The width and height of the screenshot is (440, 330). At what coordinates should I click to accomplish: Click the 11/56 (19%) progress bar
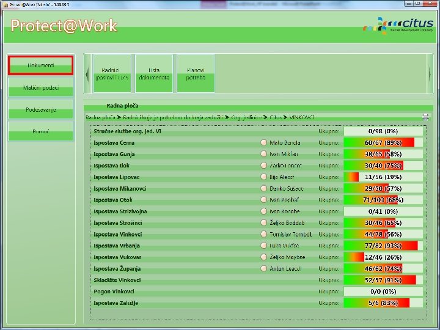383,177
